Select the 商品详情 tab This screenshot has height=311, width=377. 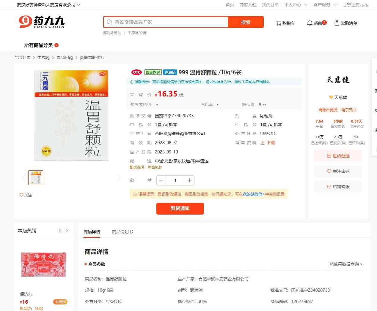(x=92, y=232)
